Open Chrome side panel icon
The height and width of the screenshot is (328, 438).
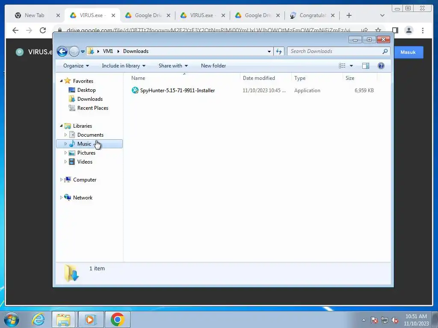coord(395,30)
